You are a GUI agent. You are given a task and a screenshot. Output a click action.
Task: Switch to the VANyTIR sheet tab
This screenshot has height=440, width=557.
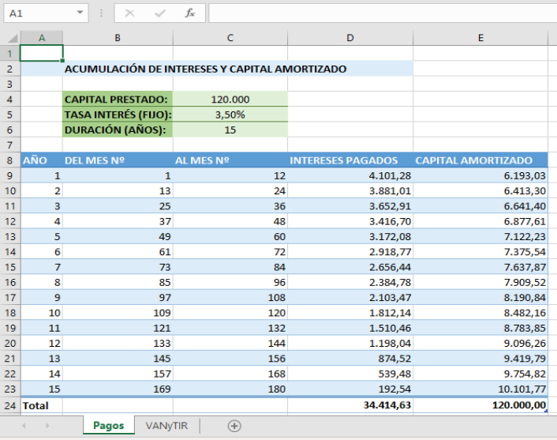pos(166,426)
